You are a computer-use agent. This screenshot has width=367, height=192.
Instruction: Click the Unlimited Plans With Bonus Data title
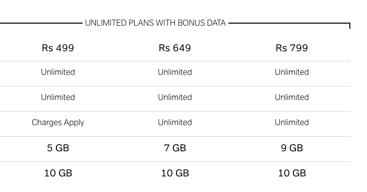155,23
